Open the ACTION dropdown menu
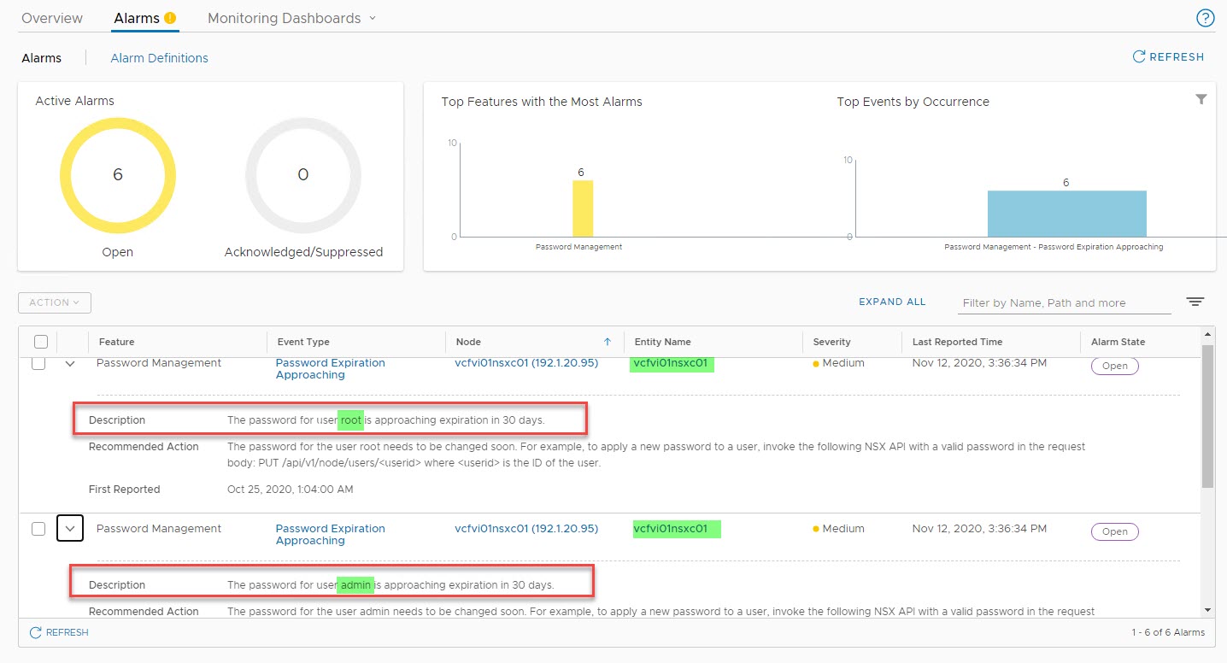1227x663 pixels. tap(55, 302)
